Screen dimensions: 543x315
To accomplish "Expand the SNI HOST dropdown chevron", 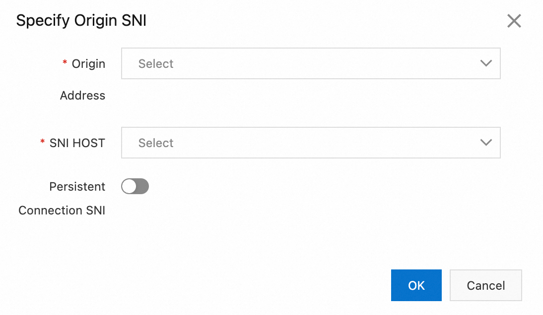I will (x=486, y=143).
